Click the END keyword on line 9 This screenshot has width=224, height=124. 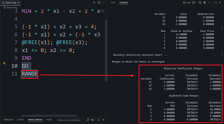27,58
